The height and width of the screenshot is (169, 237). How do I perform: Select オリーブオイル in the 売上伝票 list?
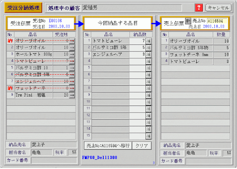191,41
